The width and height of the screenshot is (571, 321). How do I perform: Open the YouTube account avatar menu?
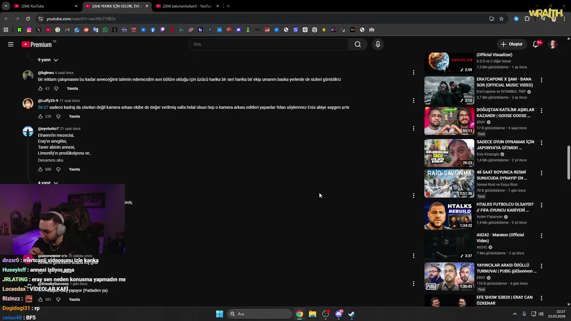pyautogui.click(x=553, y=44)
